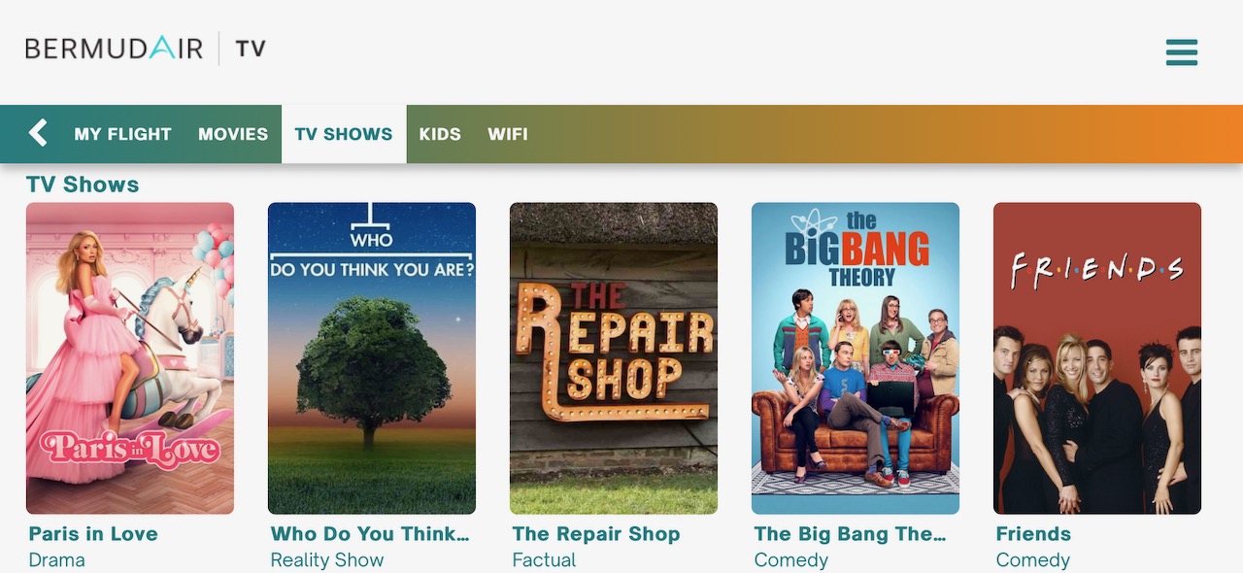Go to the Kids tab

[440, 134]
